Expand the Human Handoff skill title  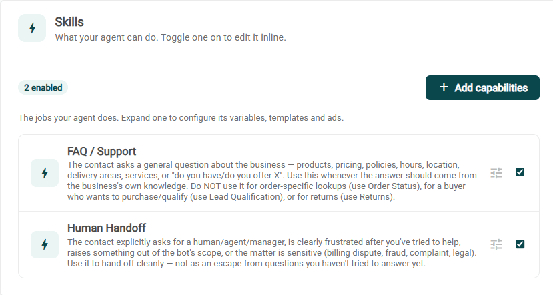[x=107, y=228]
